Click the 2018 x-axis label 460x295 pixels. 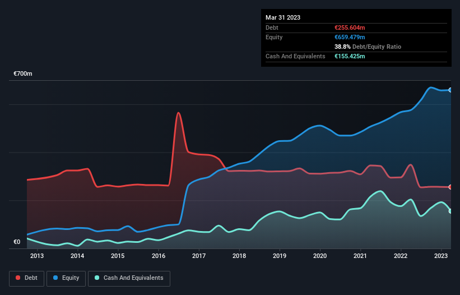pos(239,256)
